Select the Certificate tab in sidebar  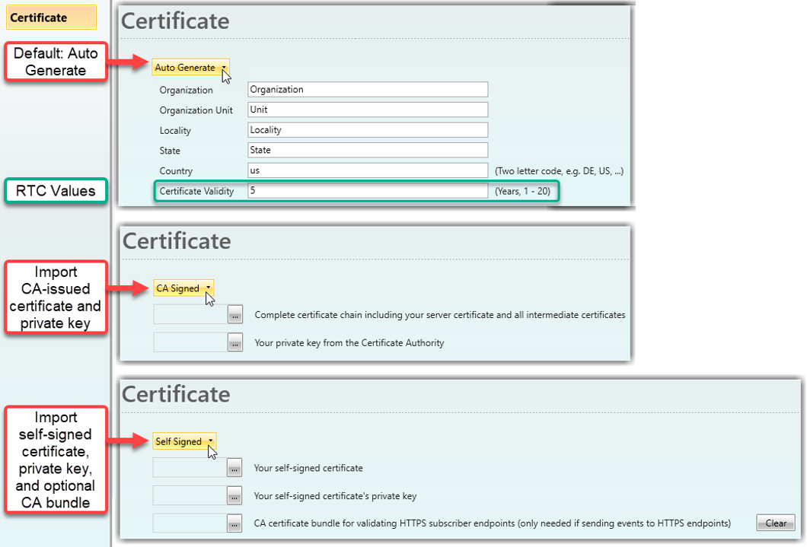[x=51, y=17]
